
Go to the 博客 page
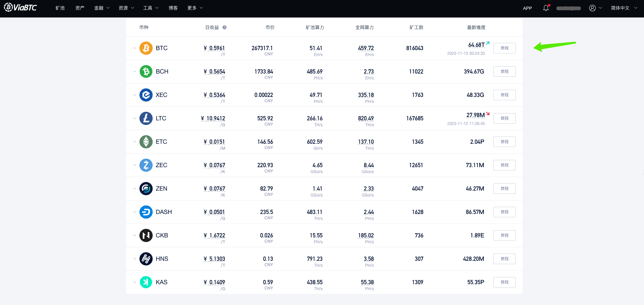click(x=173, y=8)
